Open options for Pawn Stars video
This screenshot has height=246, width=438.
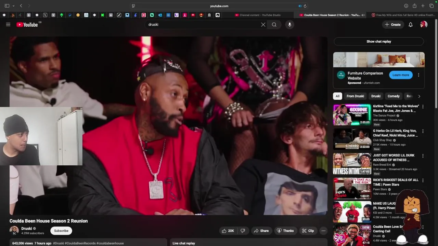click(423, 180)
